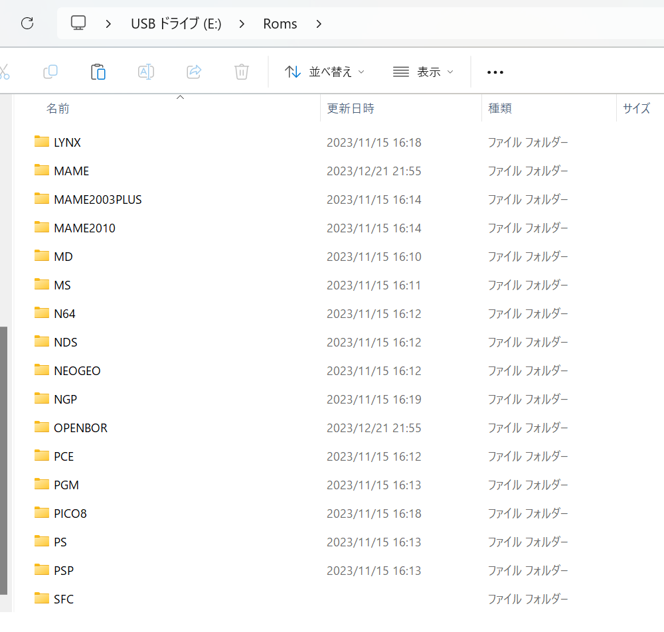Screen dimensions: 664x632
Task: Select the Roms breadcrumb
Action: click(x=280, y=24)
